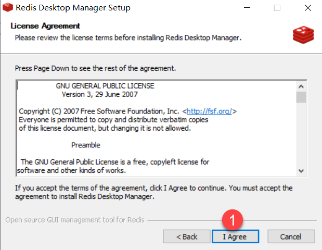Click the line 'of this license document'
This screenshot has height=250, width=322.
point(105,128)
